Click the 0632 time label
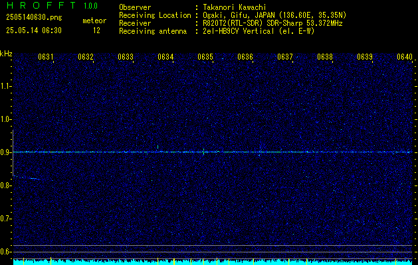 click(x=86, y=57)
